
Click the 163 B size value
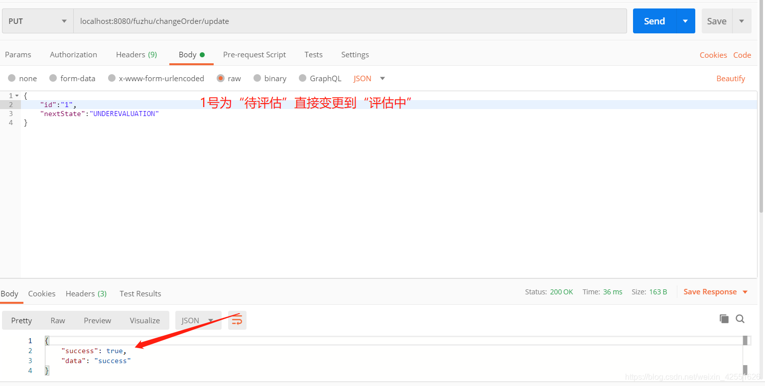coord(658,292)
